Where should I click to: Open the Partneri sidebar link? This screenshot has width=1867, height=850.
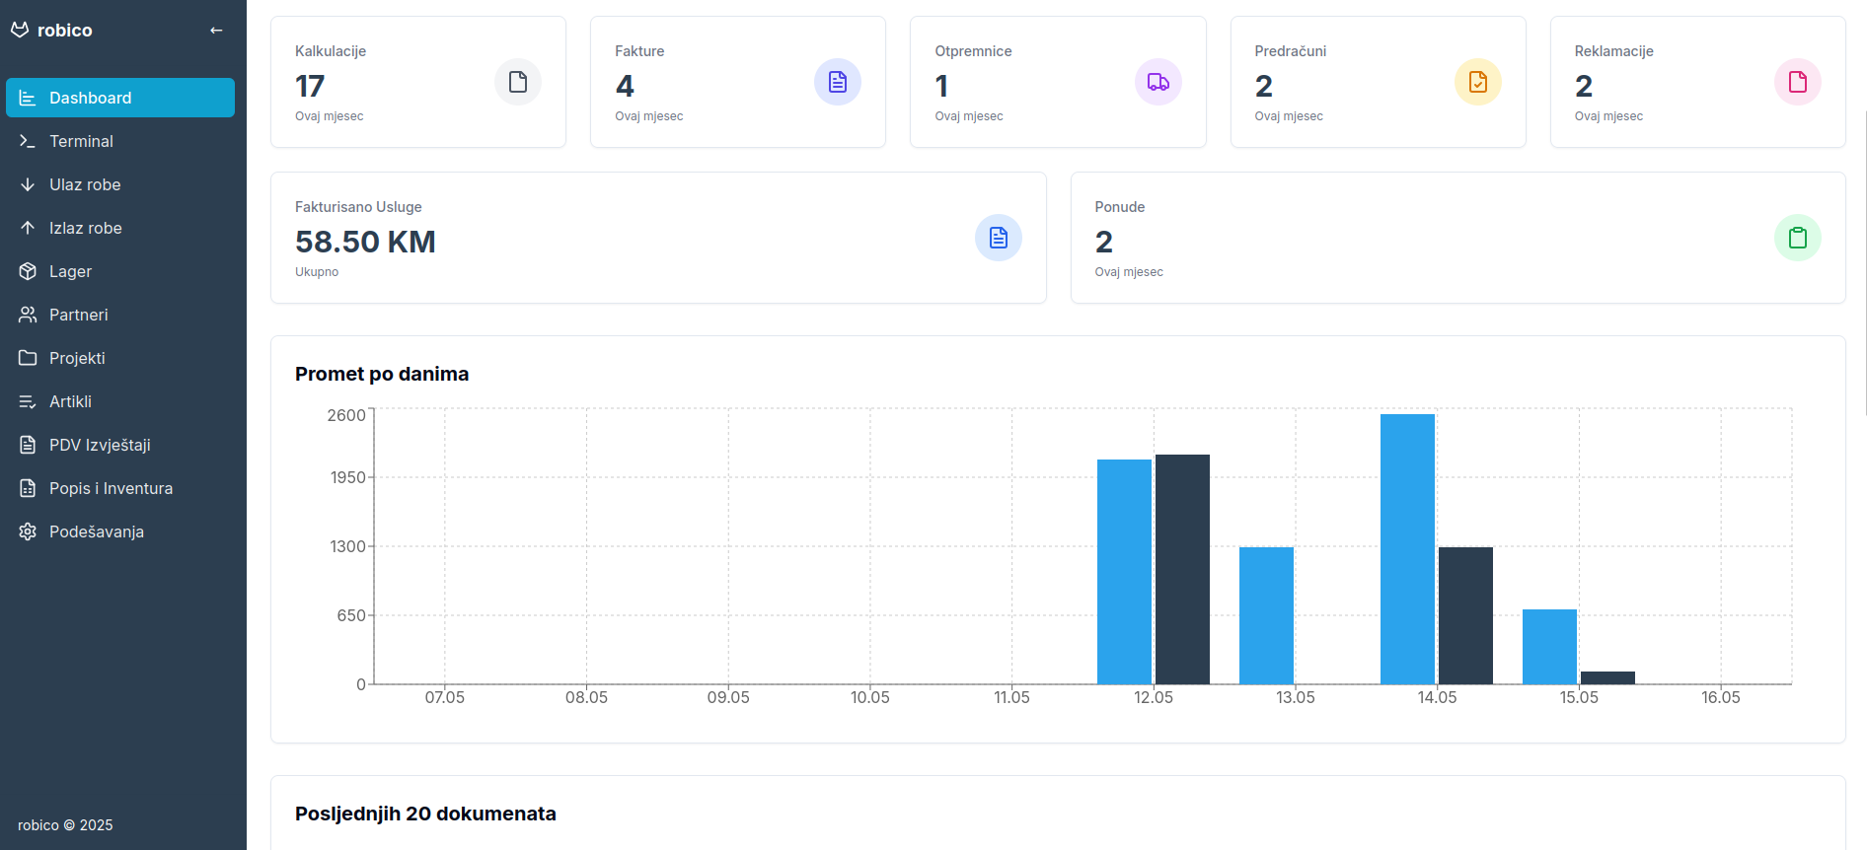tap(120, 315)
